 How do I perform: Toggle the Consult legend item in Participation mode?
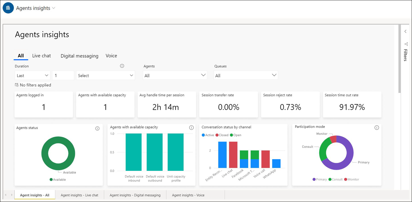335,179
